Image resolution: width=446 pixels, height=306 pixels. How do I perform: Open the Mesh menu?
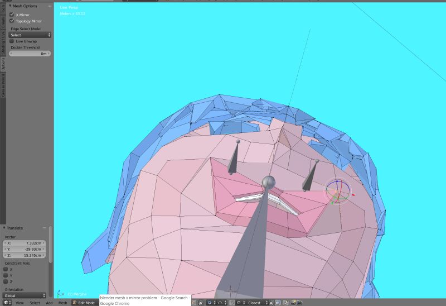point(62,303)
